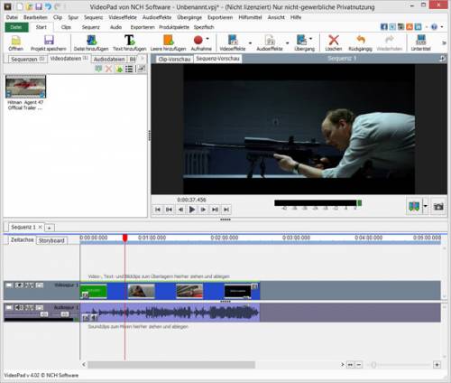The height and width of the screenshot is (383, 451).
Task: Switch to the Audiodateien tab
Action: pyautogui.click(x=109, y=60)
